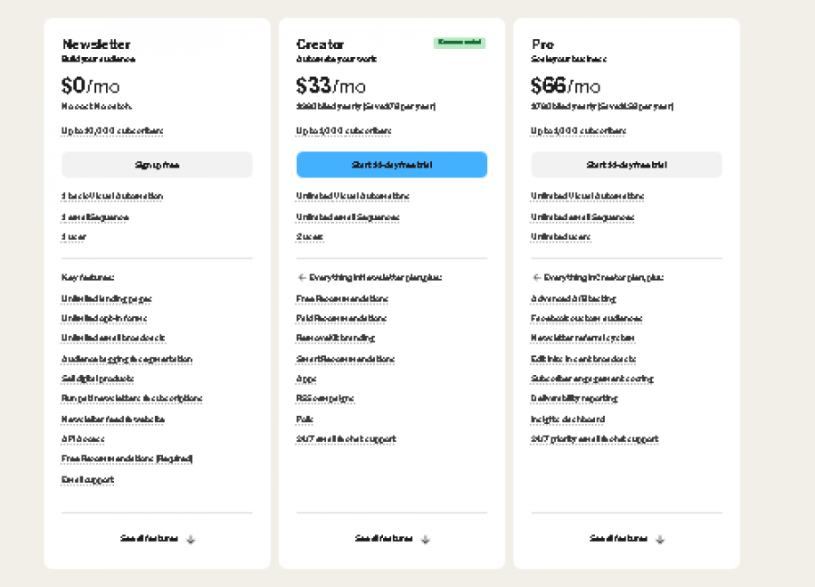The width and height of the screenshot is (815, 587).
Task: Click the down arrow beside Pro's "See all features"
Action: (x=660, y=538)
